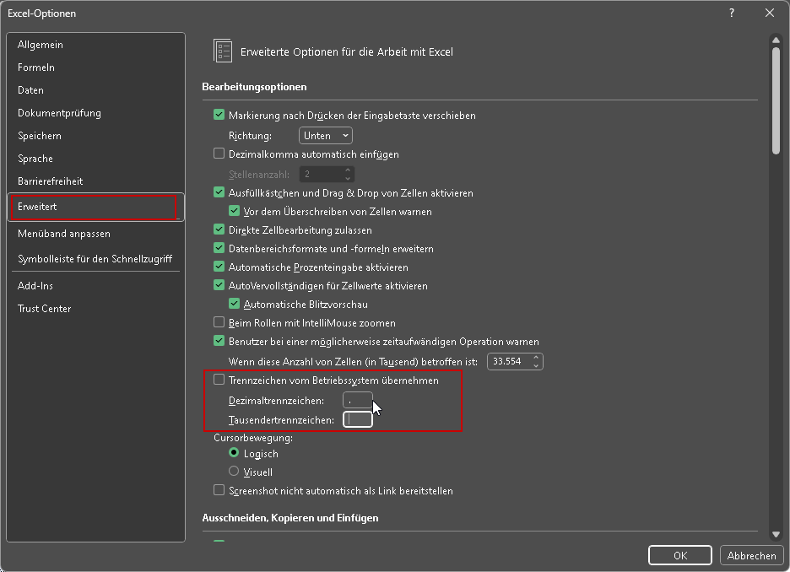Select the Logisch cursor movement option

[235, 454]
